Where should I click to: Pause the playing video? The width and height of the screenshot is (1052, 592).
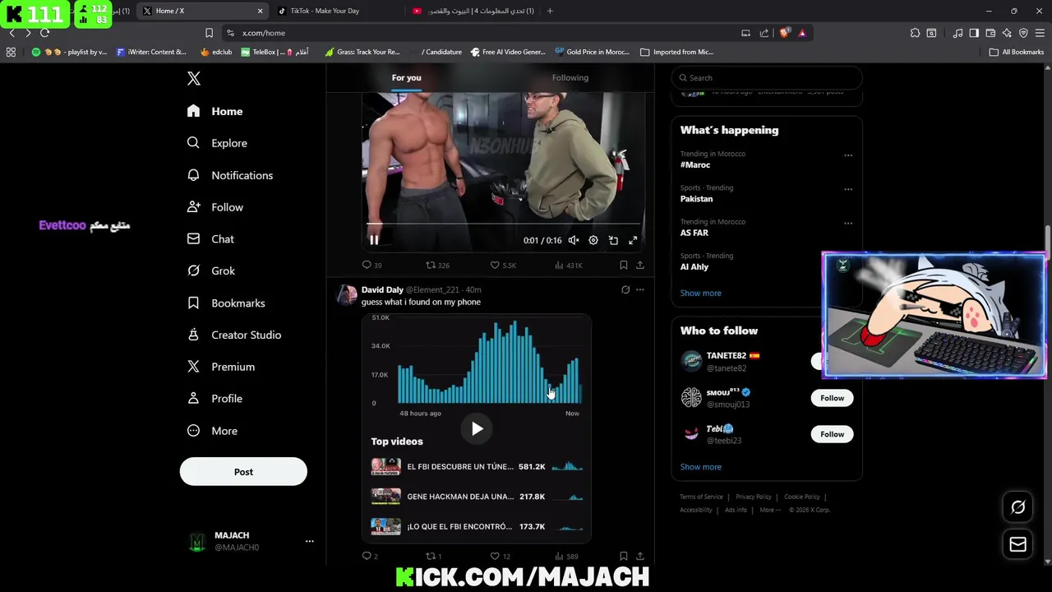click(x=374, y=240)
